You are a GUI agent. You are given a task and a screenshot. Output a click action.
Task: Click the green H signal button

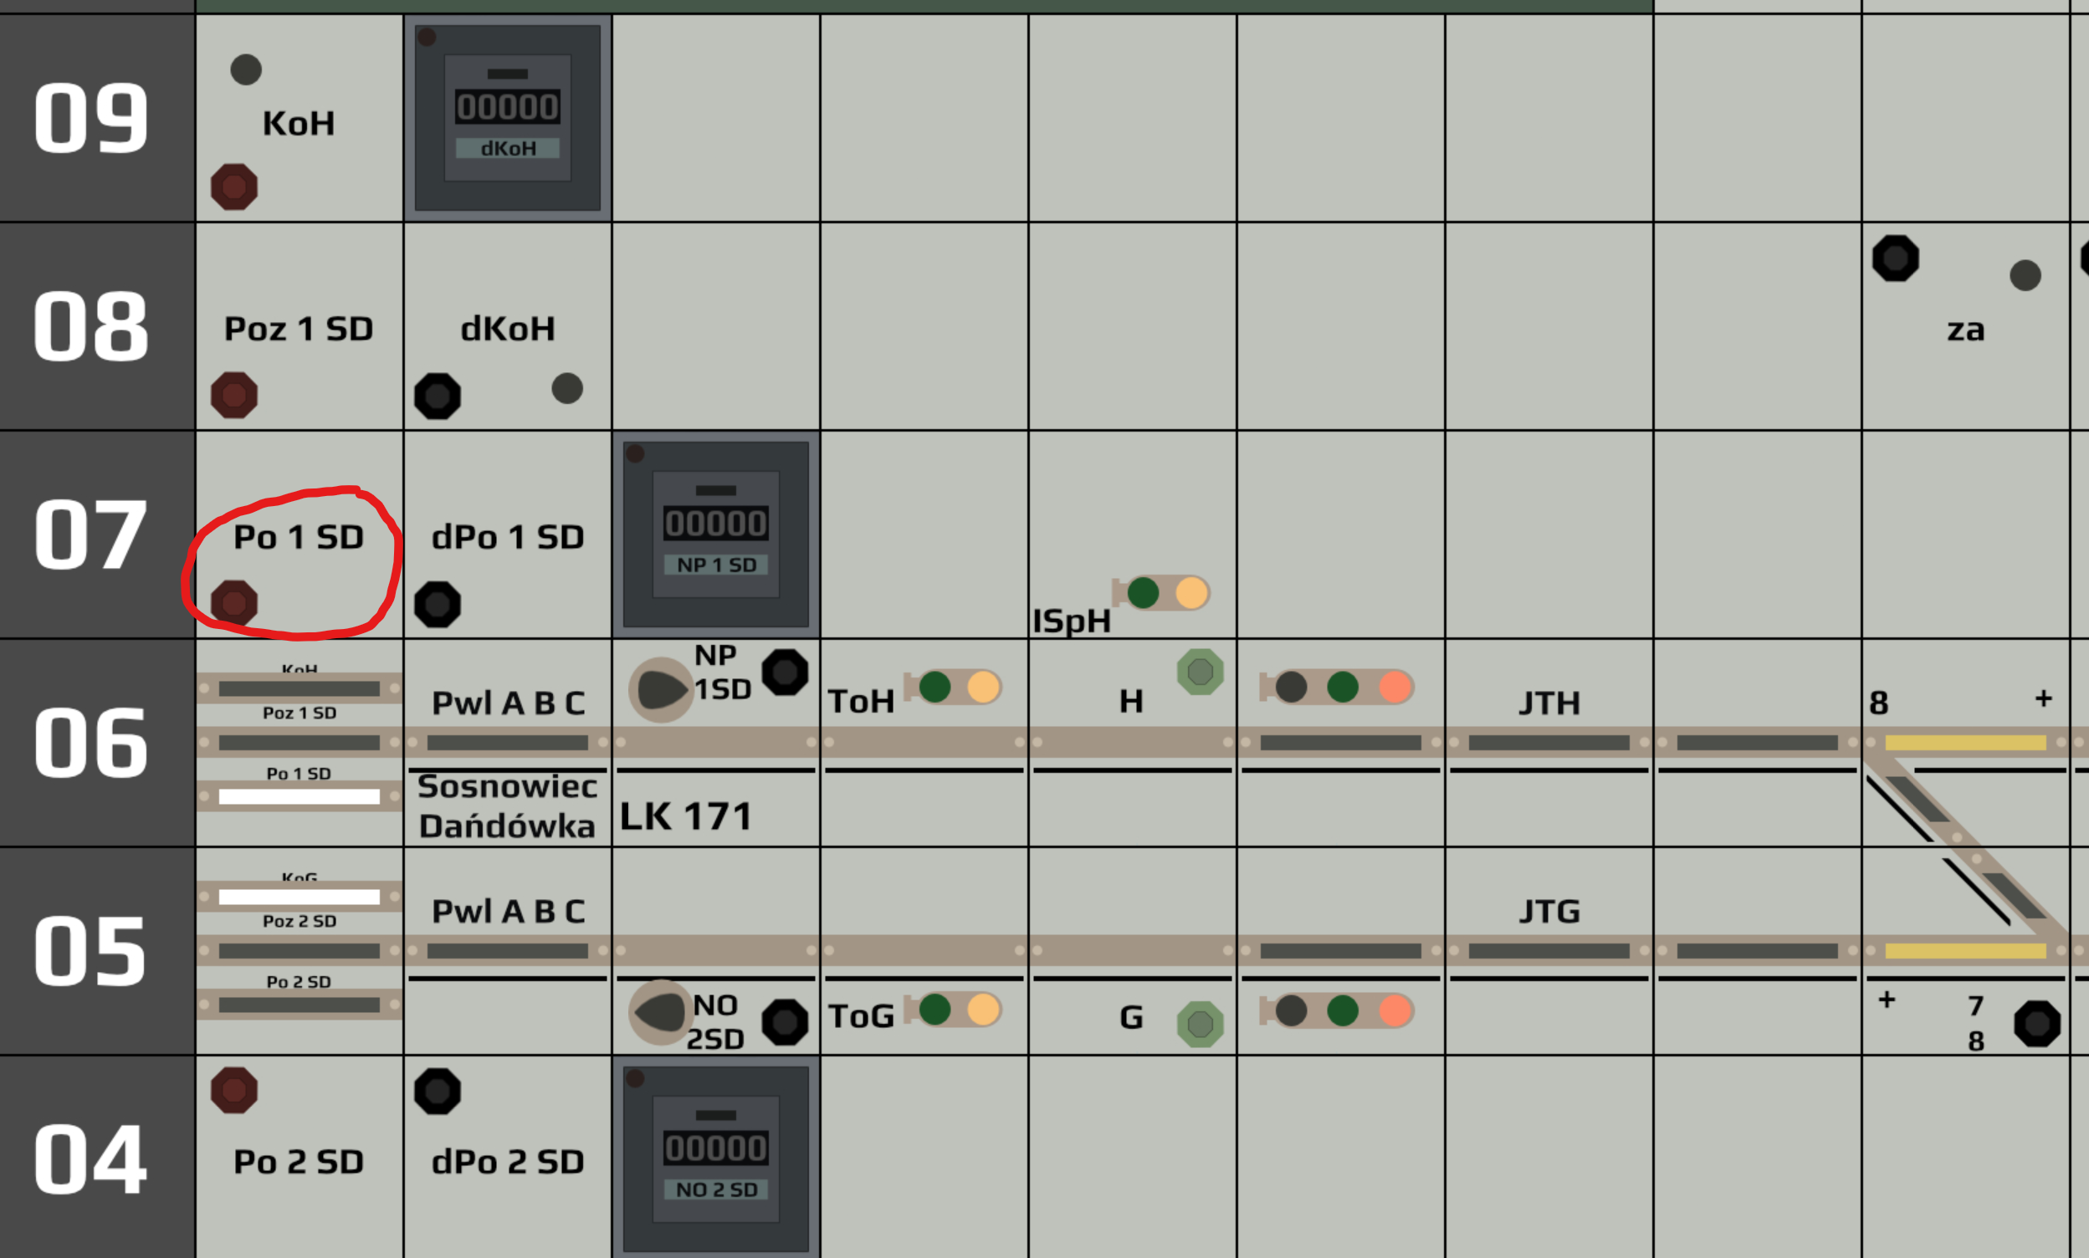[x=1201, y=672]
